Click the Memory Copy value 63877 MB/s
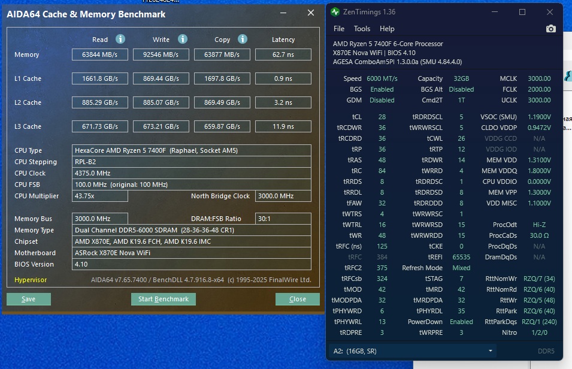The width and height of the screenshot is (572, 369). coord(222,55)
